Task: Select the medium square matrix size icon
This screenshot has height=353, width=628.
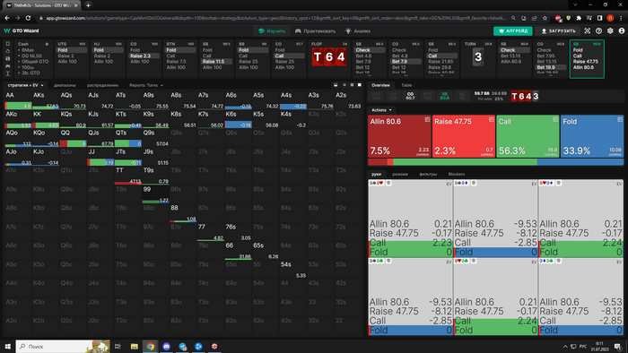Action: coord(352,85)
